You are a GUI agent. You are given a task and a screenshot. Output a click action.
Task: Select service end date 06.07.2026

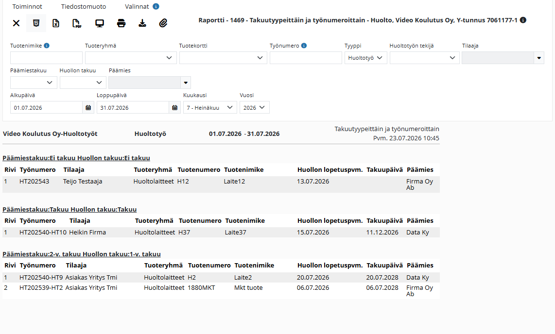(313, 288)
